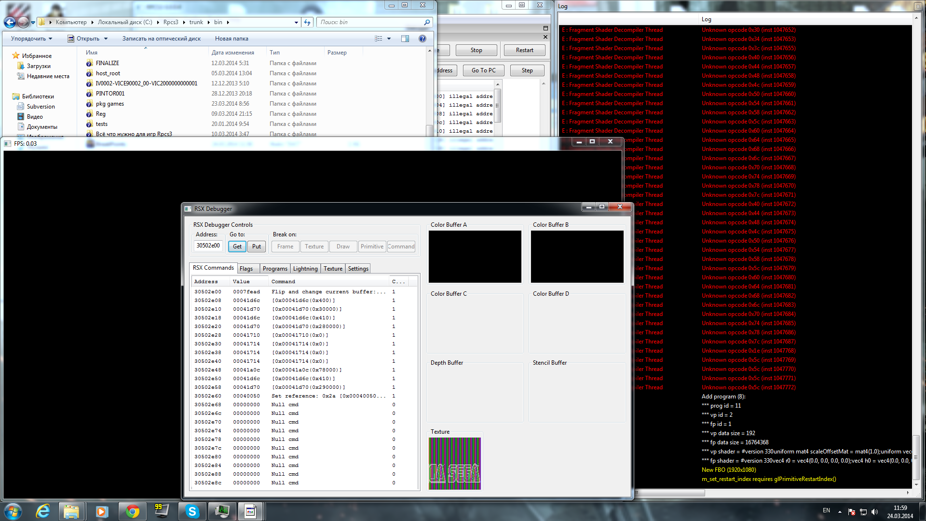Open the Settings tab in RSX Debugger
Image resolution: width=926 pixels, height=521 pixels.
coord(358,269)
